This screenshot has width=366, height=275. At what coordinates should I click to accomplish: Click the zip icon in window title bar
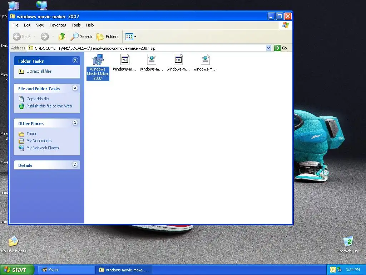click(x=13, y=16)
